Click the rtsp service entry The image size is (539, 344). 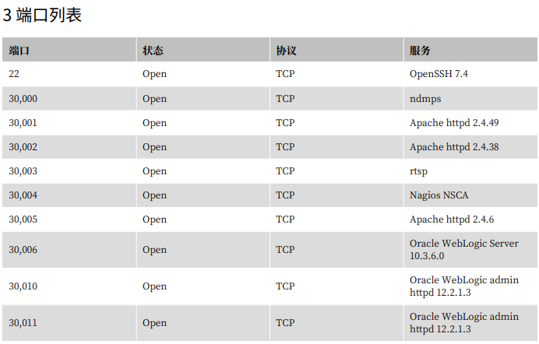coord(418,171)
